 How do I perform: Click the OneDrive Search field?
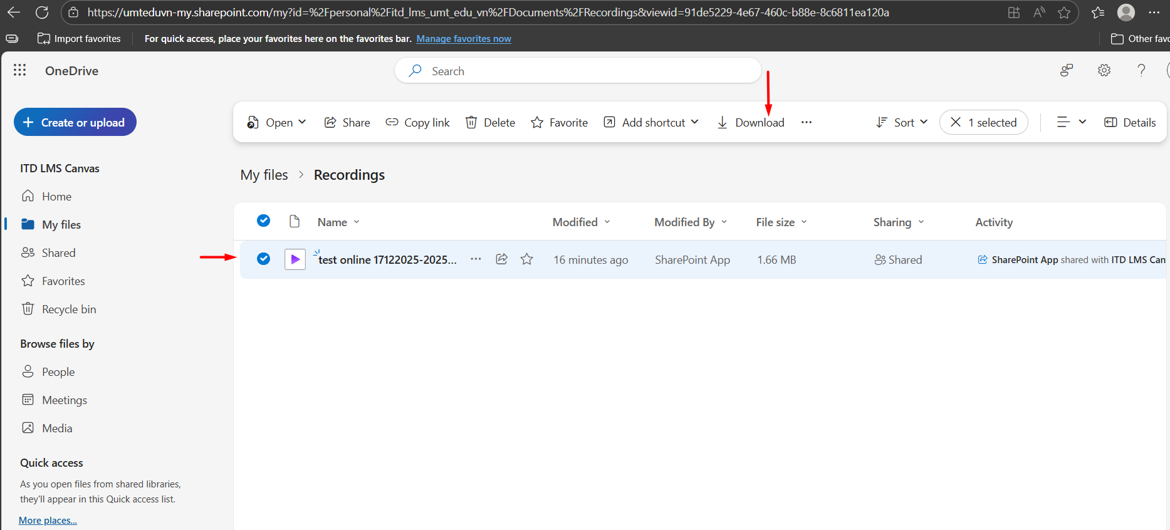(578, 71)
